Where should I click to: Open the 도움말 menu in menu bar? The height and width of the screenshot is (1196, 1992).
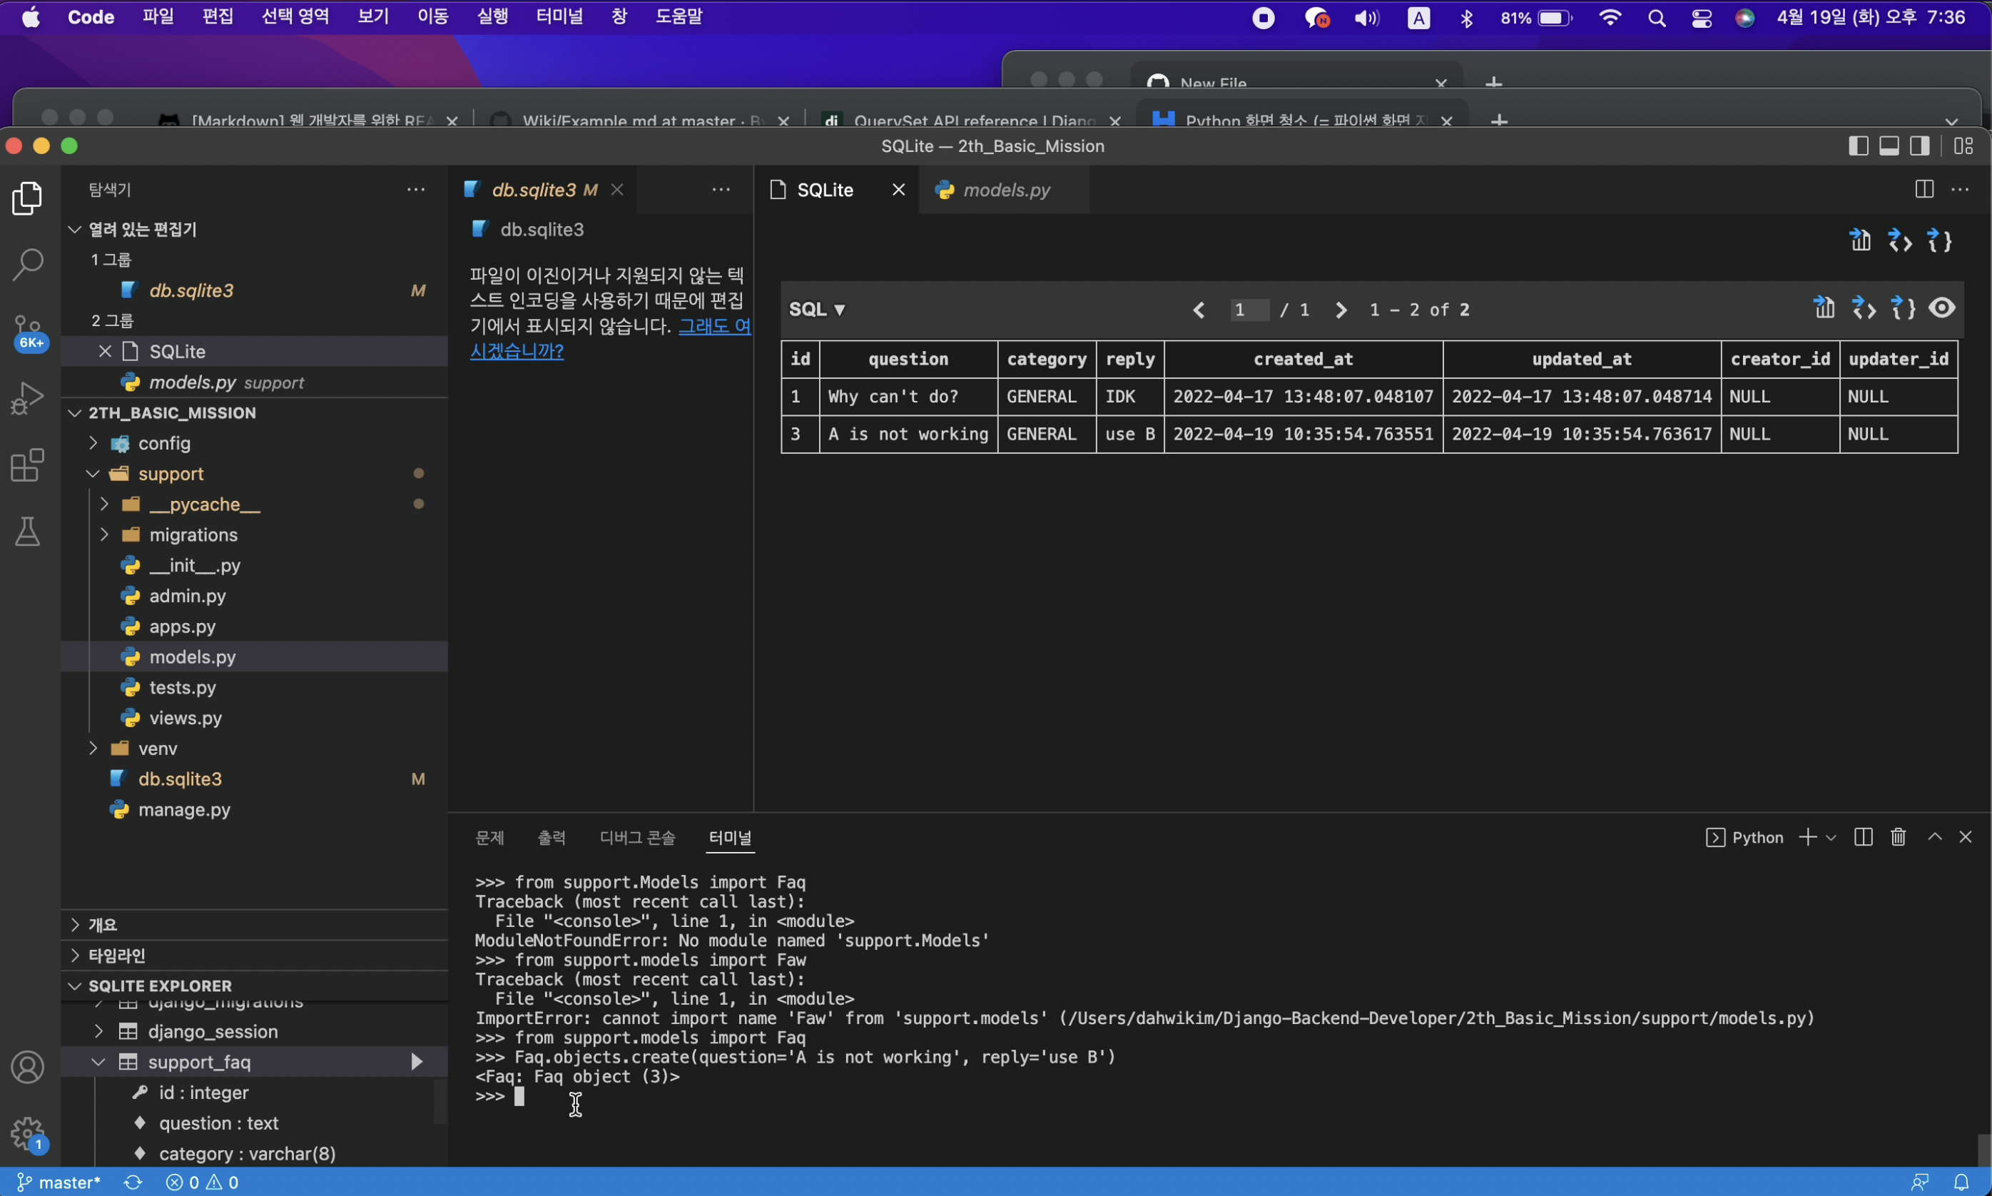tap(679, 16)
